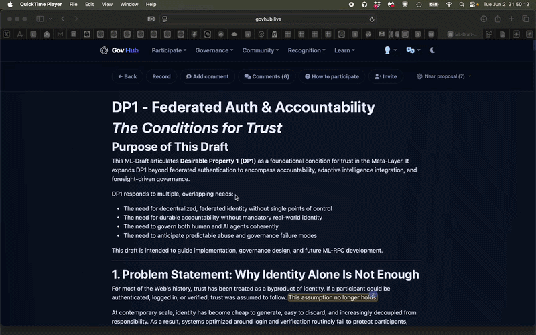Screen dimensions: 536x335
Task: Expand the sidebar tab-group chevron
Action: (x=50, y=19)
